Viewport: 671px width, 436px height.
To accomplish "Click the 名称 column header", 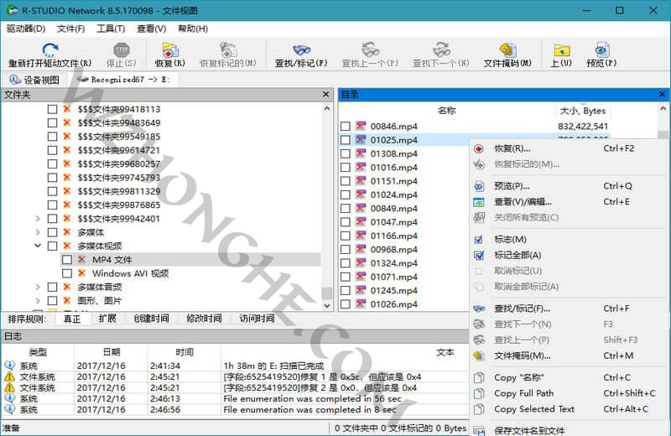I will tap(447, 111).
